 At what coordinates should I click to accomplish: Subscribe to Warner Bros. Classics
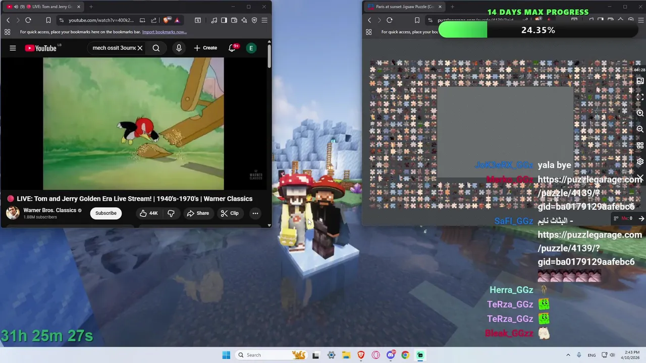pyautogui.click(x=106, y=213)
